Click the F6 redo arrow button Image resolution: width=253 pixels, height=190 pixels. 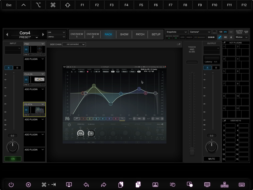72,67
